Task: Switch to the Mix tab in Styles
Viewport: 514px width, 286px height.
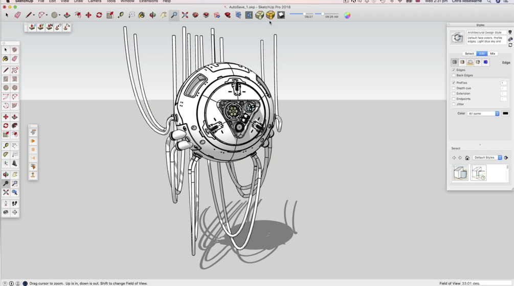Action: (493, 53)
